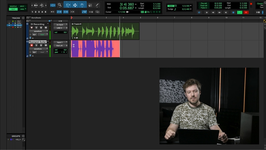This screenshot has height=150, width=266.
Task: Mute the DI Recording track
Action: 46,28
